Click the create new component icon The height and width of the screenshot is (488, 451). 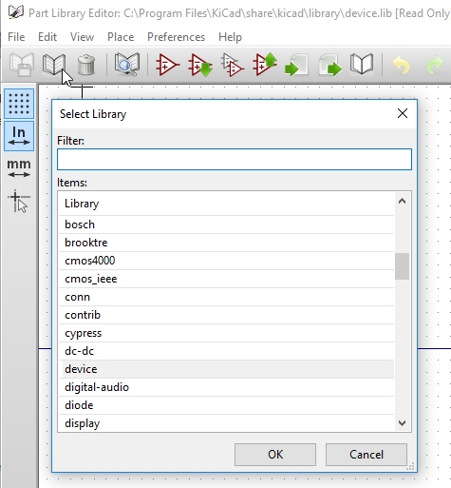[167, 65]
